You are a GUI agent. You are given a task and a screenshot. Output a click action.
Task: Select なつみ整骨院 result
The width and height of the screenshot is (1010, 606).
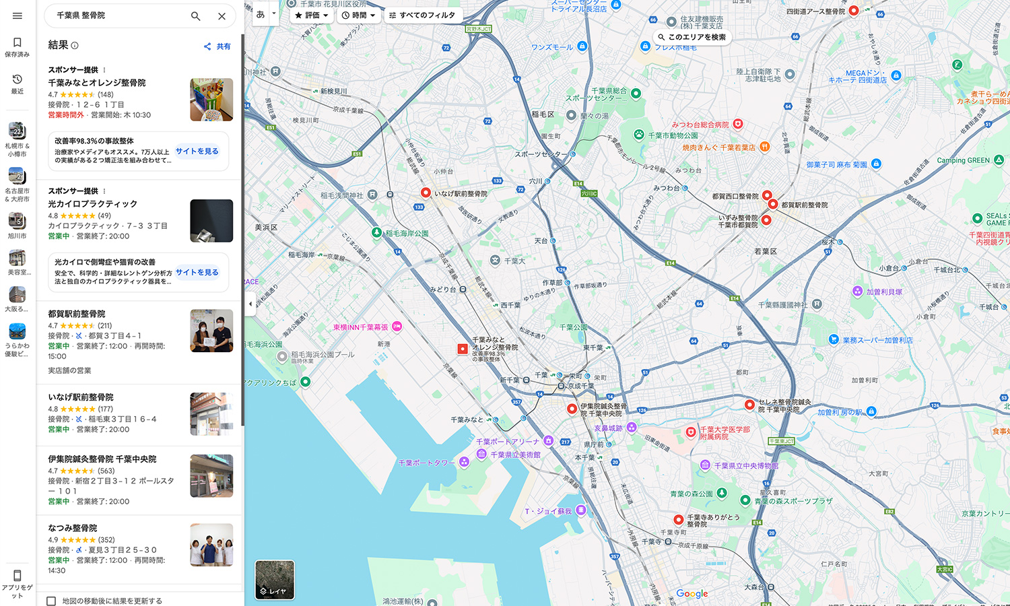pos(139,549)
